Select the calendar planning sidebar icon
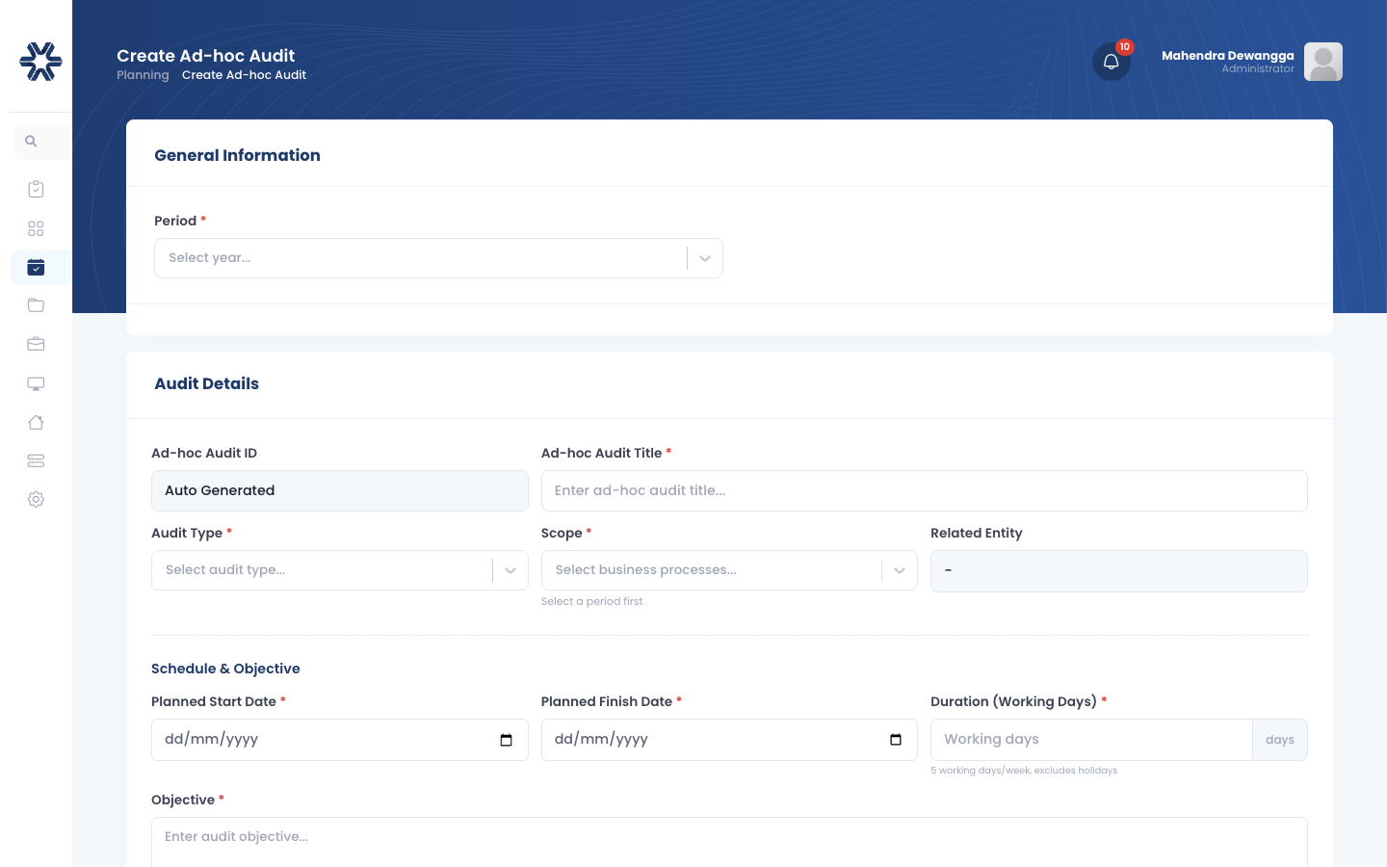Screen dimensions: 1387x867 pyautogui.click(x=36, y=267)
